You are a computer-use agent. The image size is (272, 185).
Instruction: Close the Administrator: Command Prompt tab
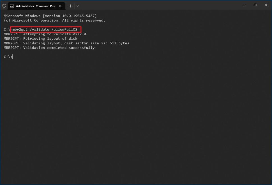click(x=60, y=6)
